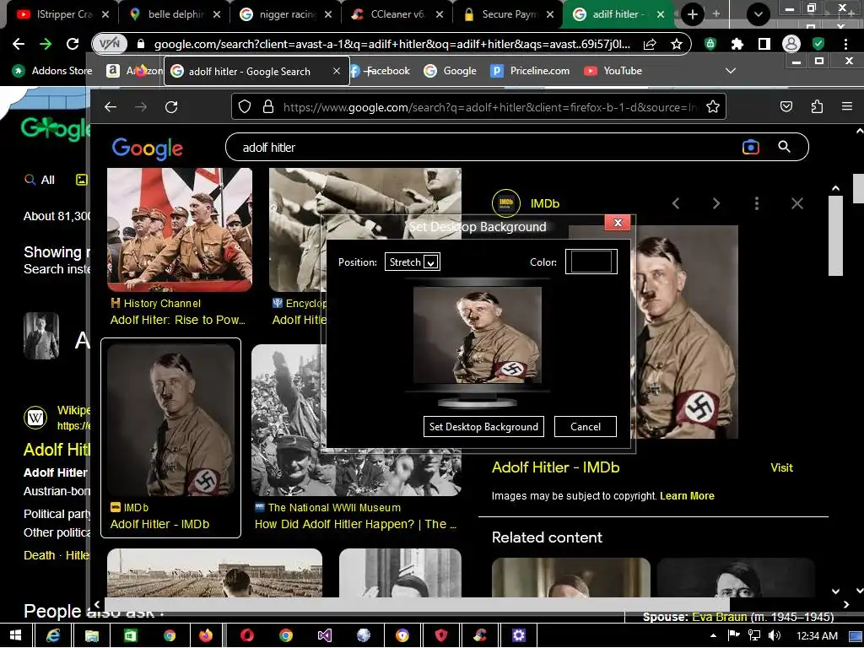Switch to the belle delphin tab
The width and height of the screenshot is (864, 648).
[x=174, y=14]
